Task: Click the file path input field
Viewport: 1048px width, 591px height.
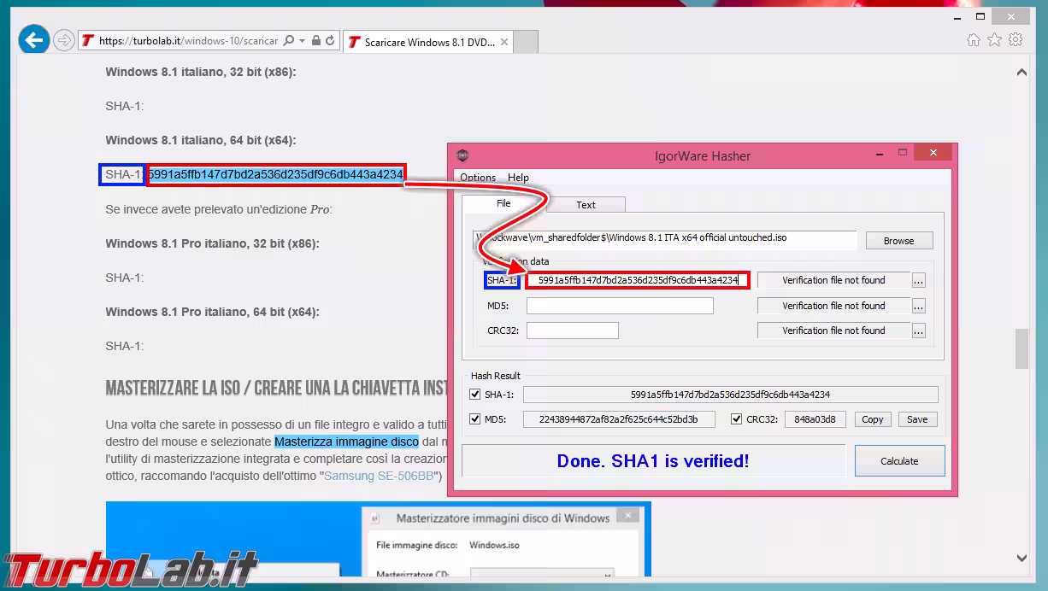Action: (x=665, y=238)
